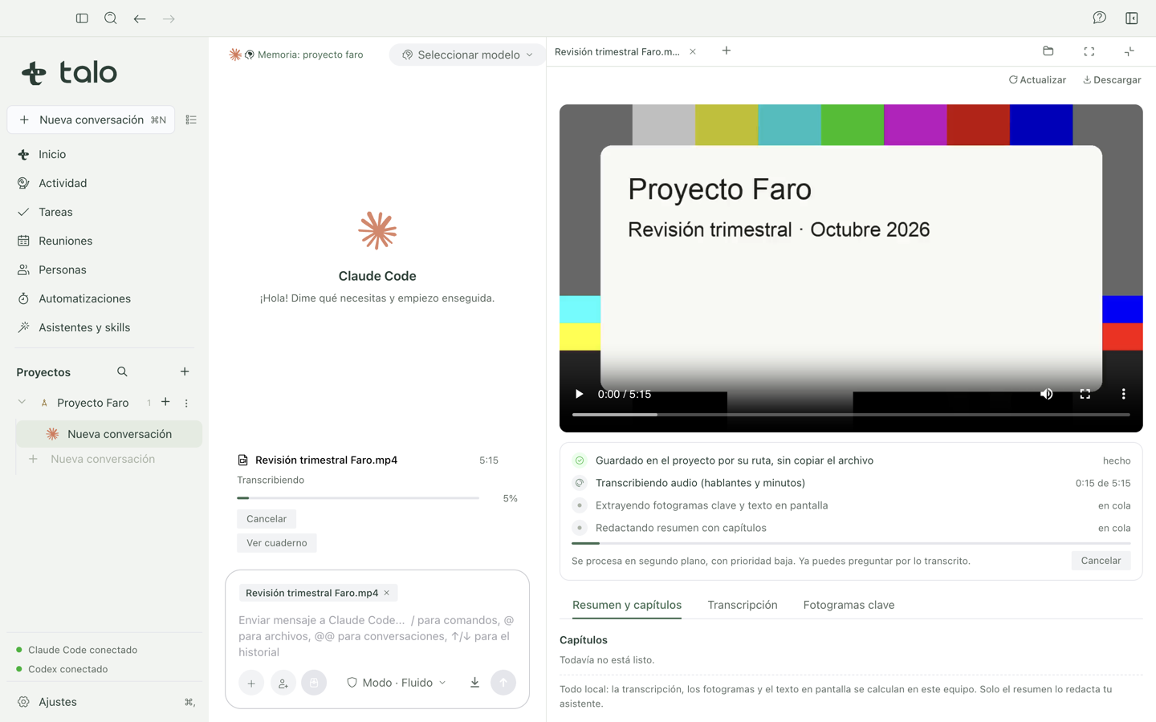
Task: Open the conversation list icon beside Nueva conversación
Action: (x=191, y=120)
